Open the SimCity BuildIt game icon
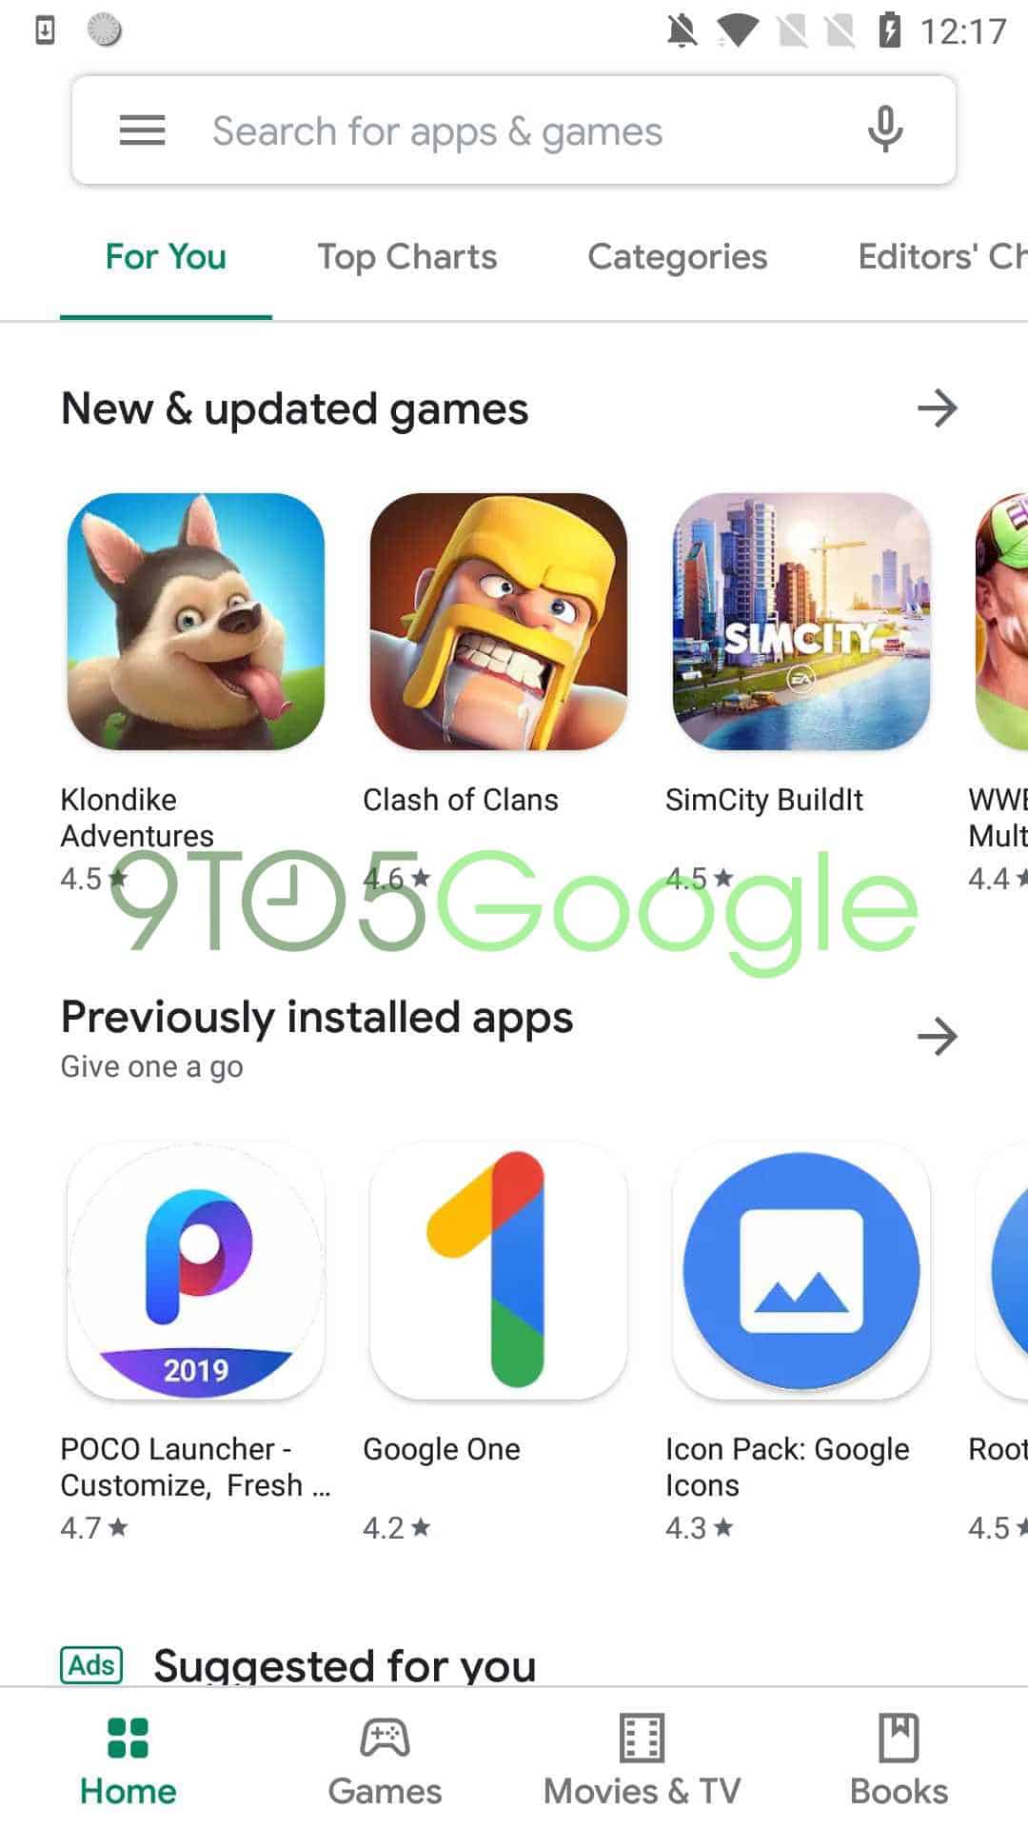 pos(801,622)
